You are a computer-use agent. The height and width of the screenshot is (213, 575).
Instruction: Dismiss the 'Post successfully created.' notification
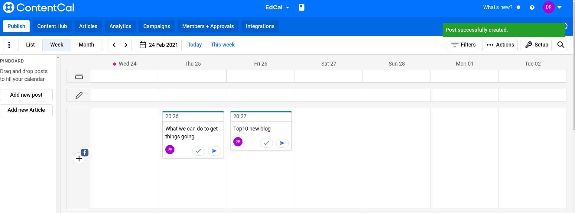[504, 30]
